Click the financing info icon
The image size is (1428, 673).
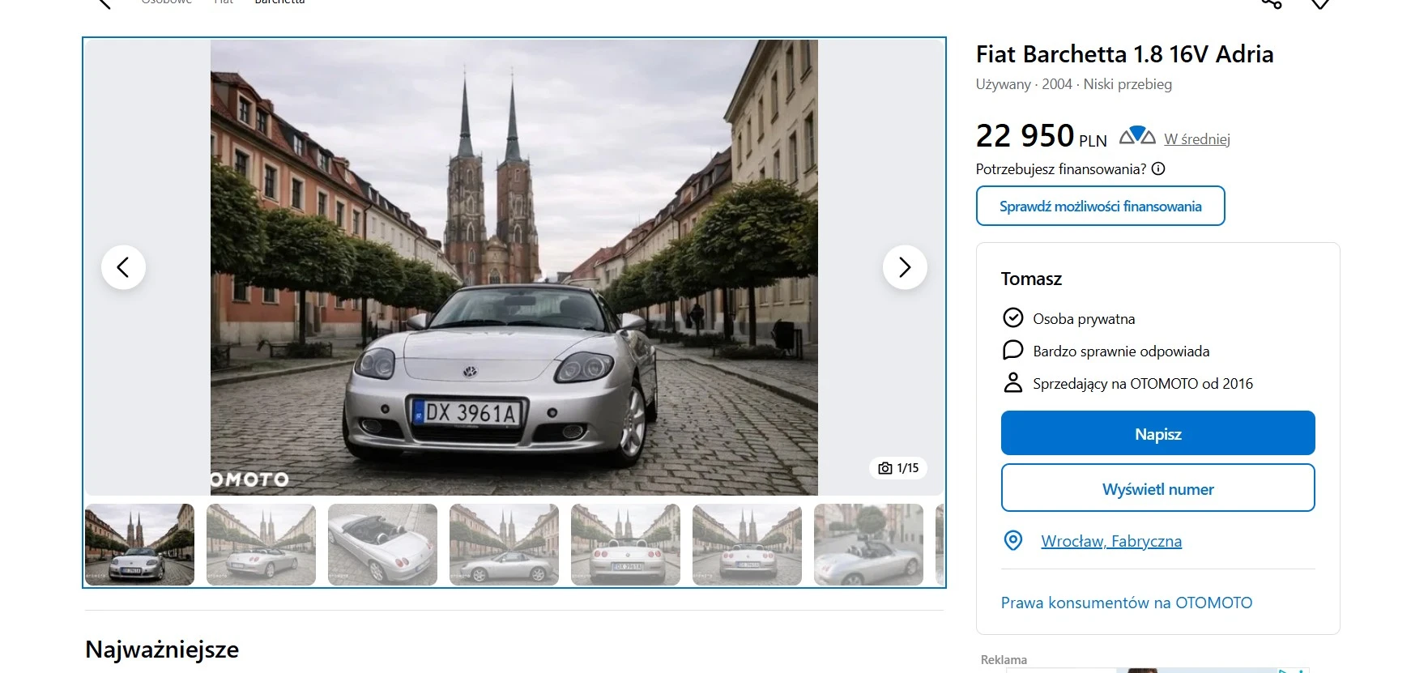1158,169
